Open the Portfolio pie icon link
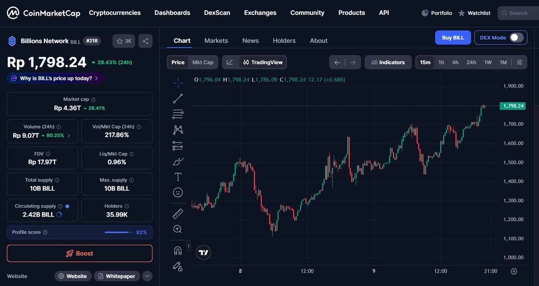The height and width of the screenshot is (286, 539). click(x=437, y=13)
